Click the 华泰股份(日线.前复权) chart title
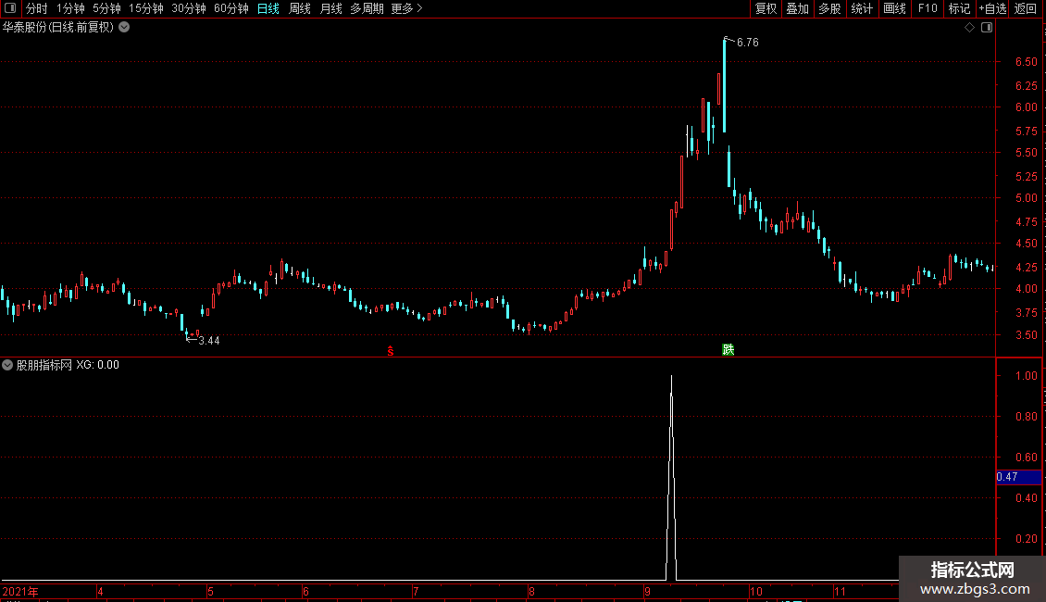Viewport: 1046px width, 602px height. click(58, 28)
